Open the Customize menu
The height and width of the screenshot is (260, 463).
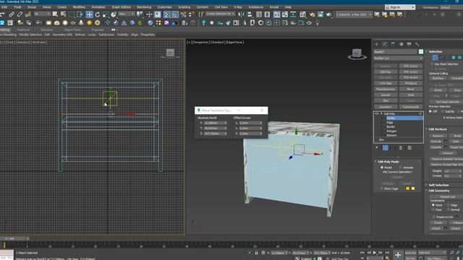coord(164,7)
